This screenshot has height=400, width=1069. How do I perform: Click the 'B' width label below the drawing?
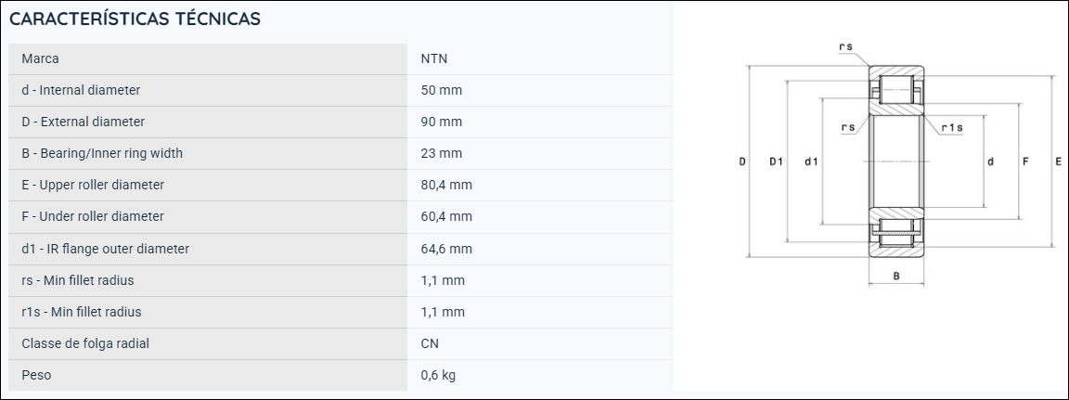896,276
